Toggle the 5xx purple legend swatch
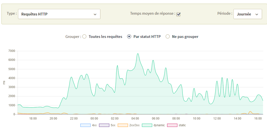Screen dimensions: 267x131 click(x=104, y=126)
